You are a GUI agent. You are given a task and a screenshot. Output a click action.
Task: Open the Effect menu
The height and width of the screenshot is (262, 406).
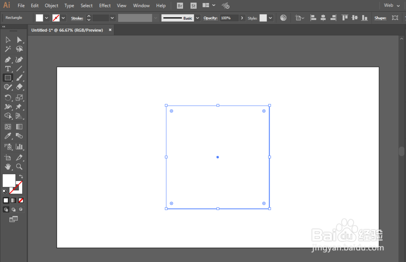pyautogui.click(x=105, y=5)
